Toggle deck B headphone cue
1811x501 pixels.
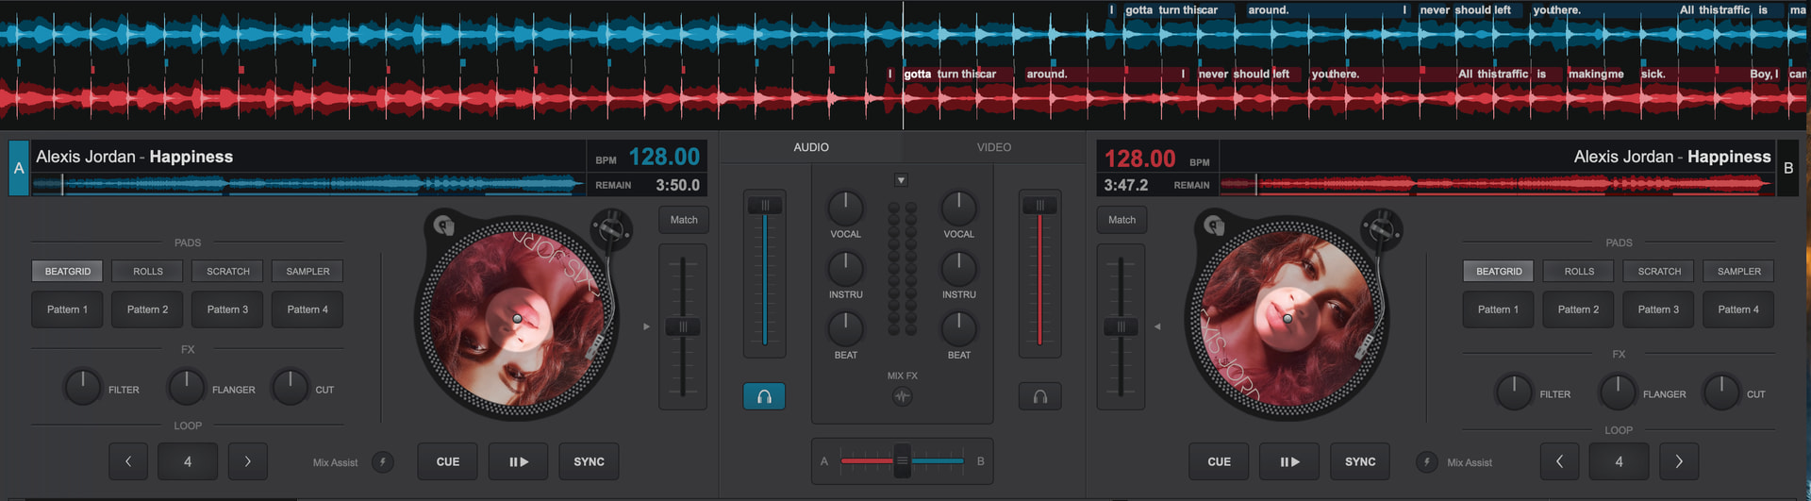1039,396
